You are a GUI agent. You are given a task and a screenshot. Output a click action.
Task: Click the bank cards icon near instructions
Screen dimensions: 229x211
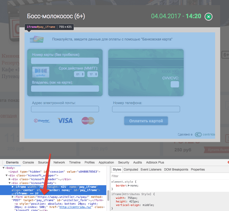[x=37, y=39]
